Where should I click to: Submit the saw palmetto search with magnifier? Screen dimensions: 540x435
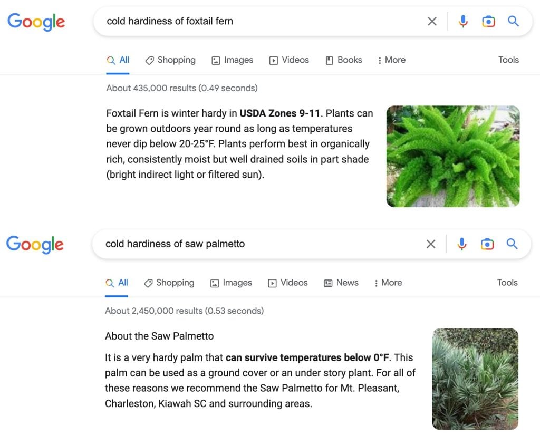coord(512,244)
